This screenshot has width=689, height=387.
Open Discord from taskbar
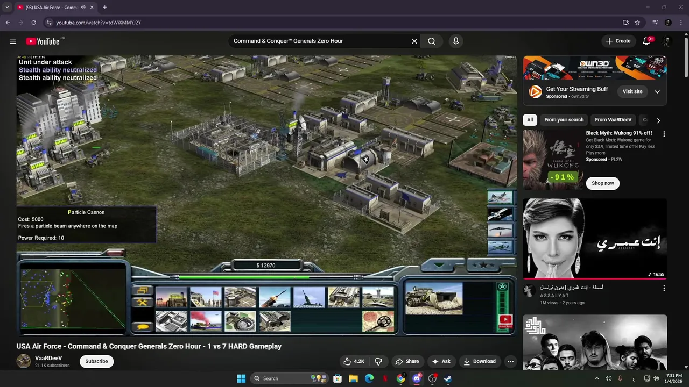point(417,378)
